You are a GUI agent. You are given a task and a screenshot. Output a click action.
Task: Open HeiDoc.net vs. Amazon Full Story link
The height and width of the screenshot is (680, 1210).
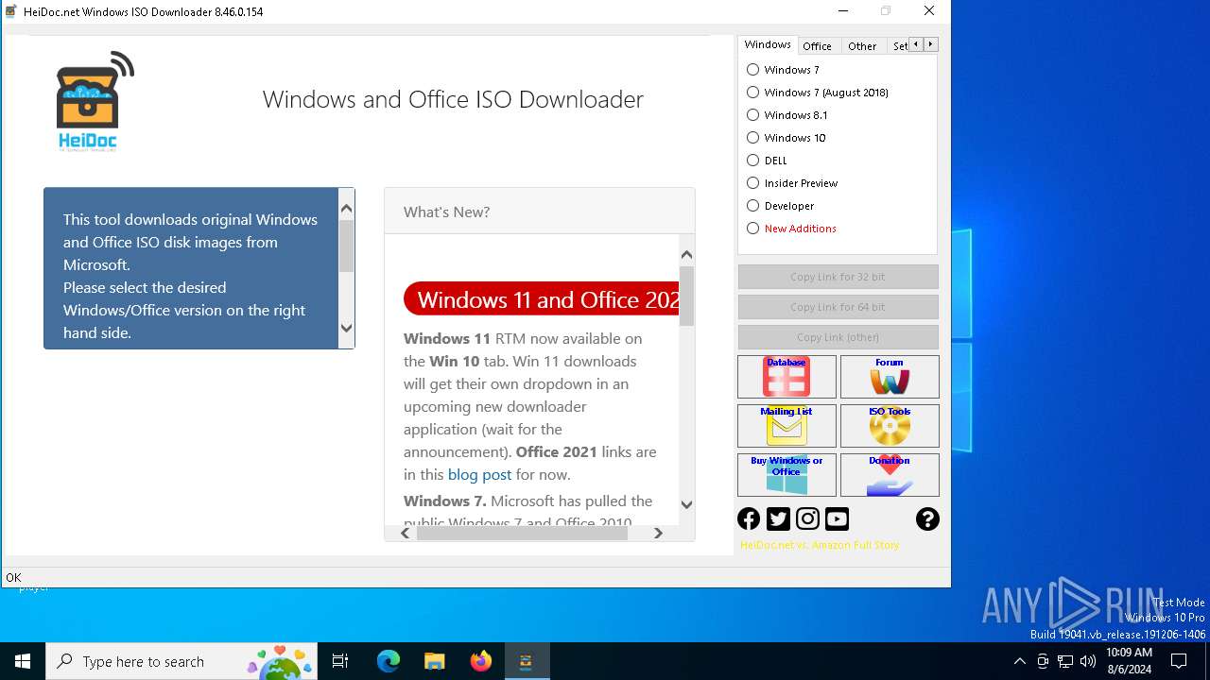[x=820, y=545]
